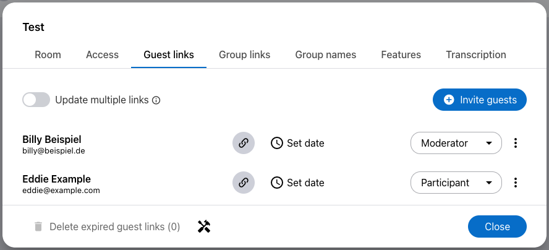Enable the Update multiple links toggle
Viewport: 549px width, 250px height.
(x=36, y=100)
